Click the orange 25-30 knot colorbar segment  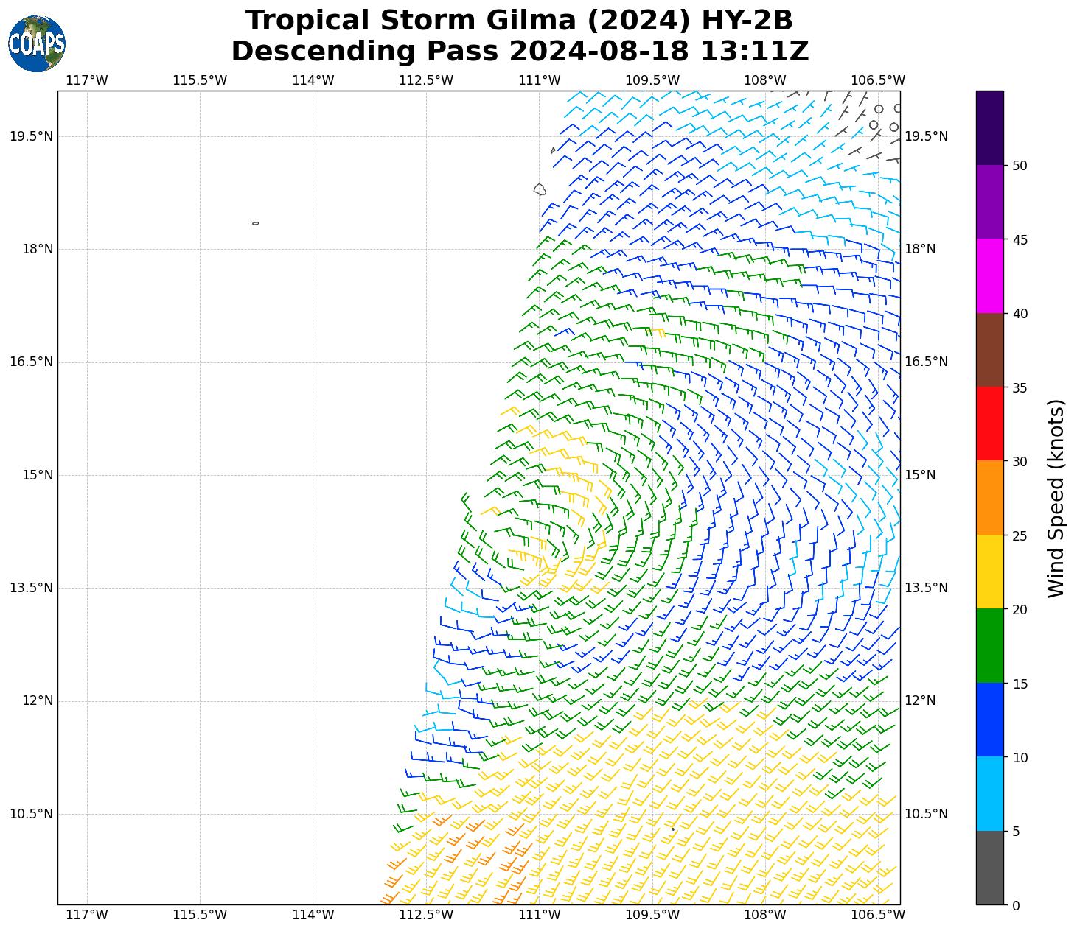pyautogui.click(x=989, y=497)
